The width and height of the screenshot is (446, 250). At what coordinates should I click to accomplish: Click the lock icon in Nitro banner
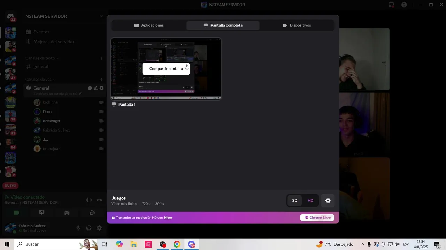pyautogui.click(x=113, y=218)
